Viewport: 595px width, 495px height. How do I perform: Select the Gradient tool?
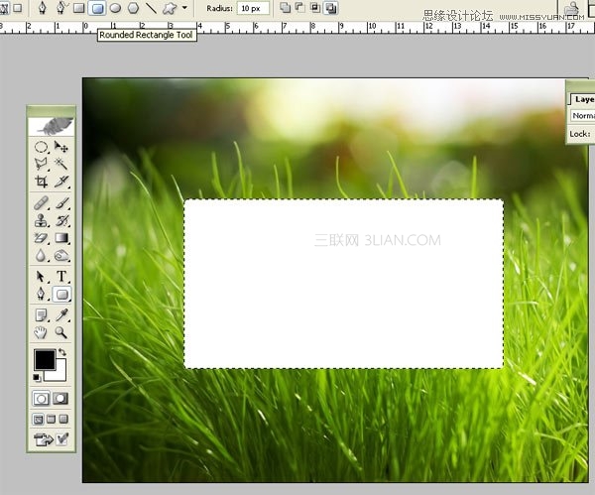61,238
